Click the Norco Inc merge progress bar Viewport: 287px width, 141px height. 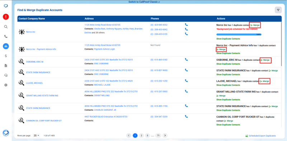[x=239, y=34]
